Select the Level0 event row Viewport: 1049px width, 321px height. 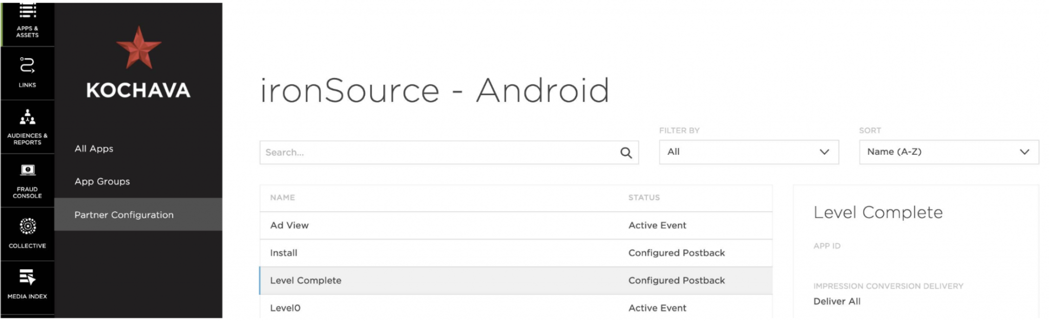(516, 308)
